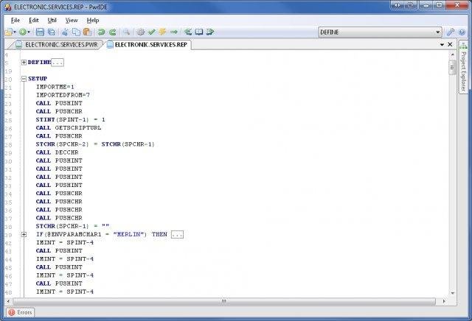
Task: Close the active document tab
Action: pyautogui.click(x=450, y=44)
